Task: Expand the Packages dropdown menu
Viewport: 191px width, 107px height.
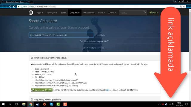Action: pyautogui.click(x=52, y=12)
